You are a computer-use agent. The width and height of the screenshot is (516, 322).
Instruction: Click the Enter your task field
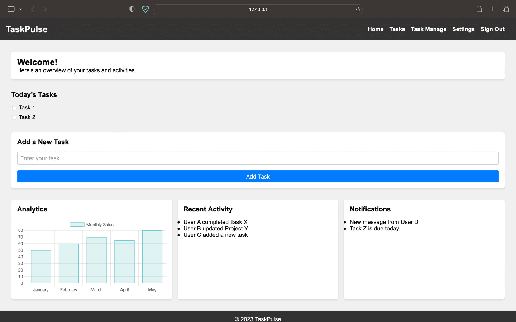[258, 158]
